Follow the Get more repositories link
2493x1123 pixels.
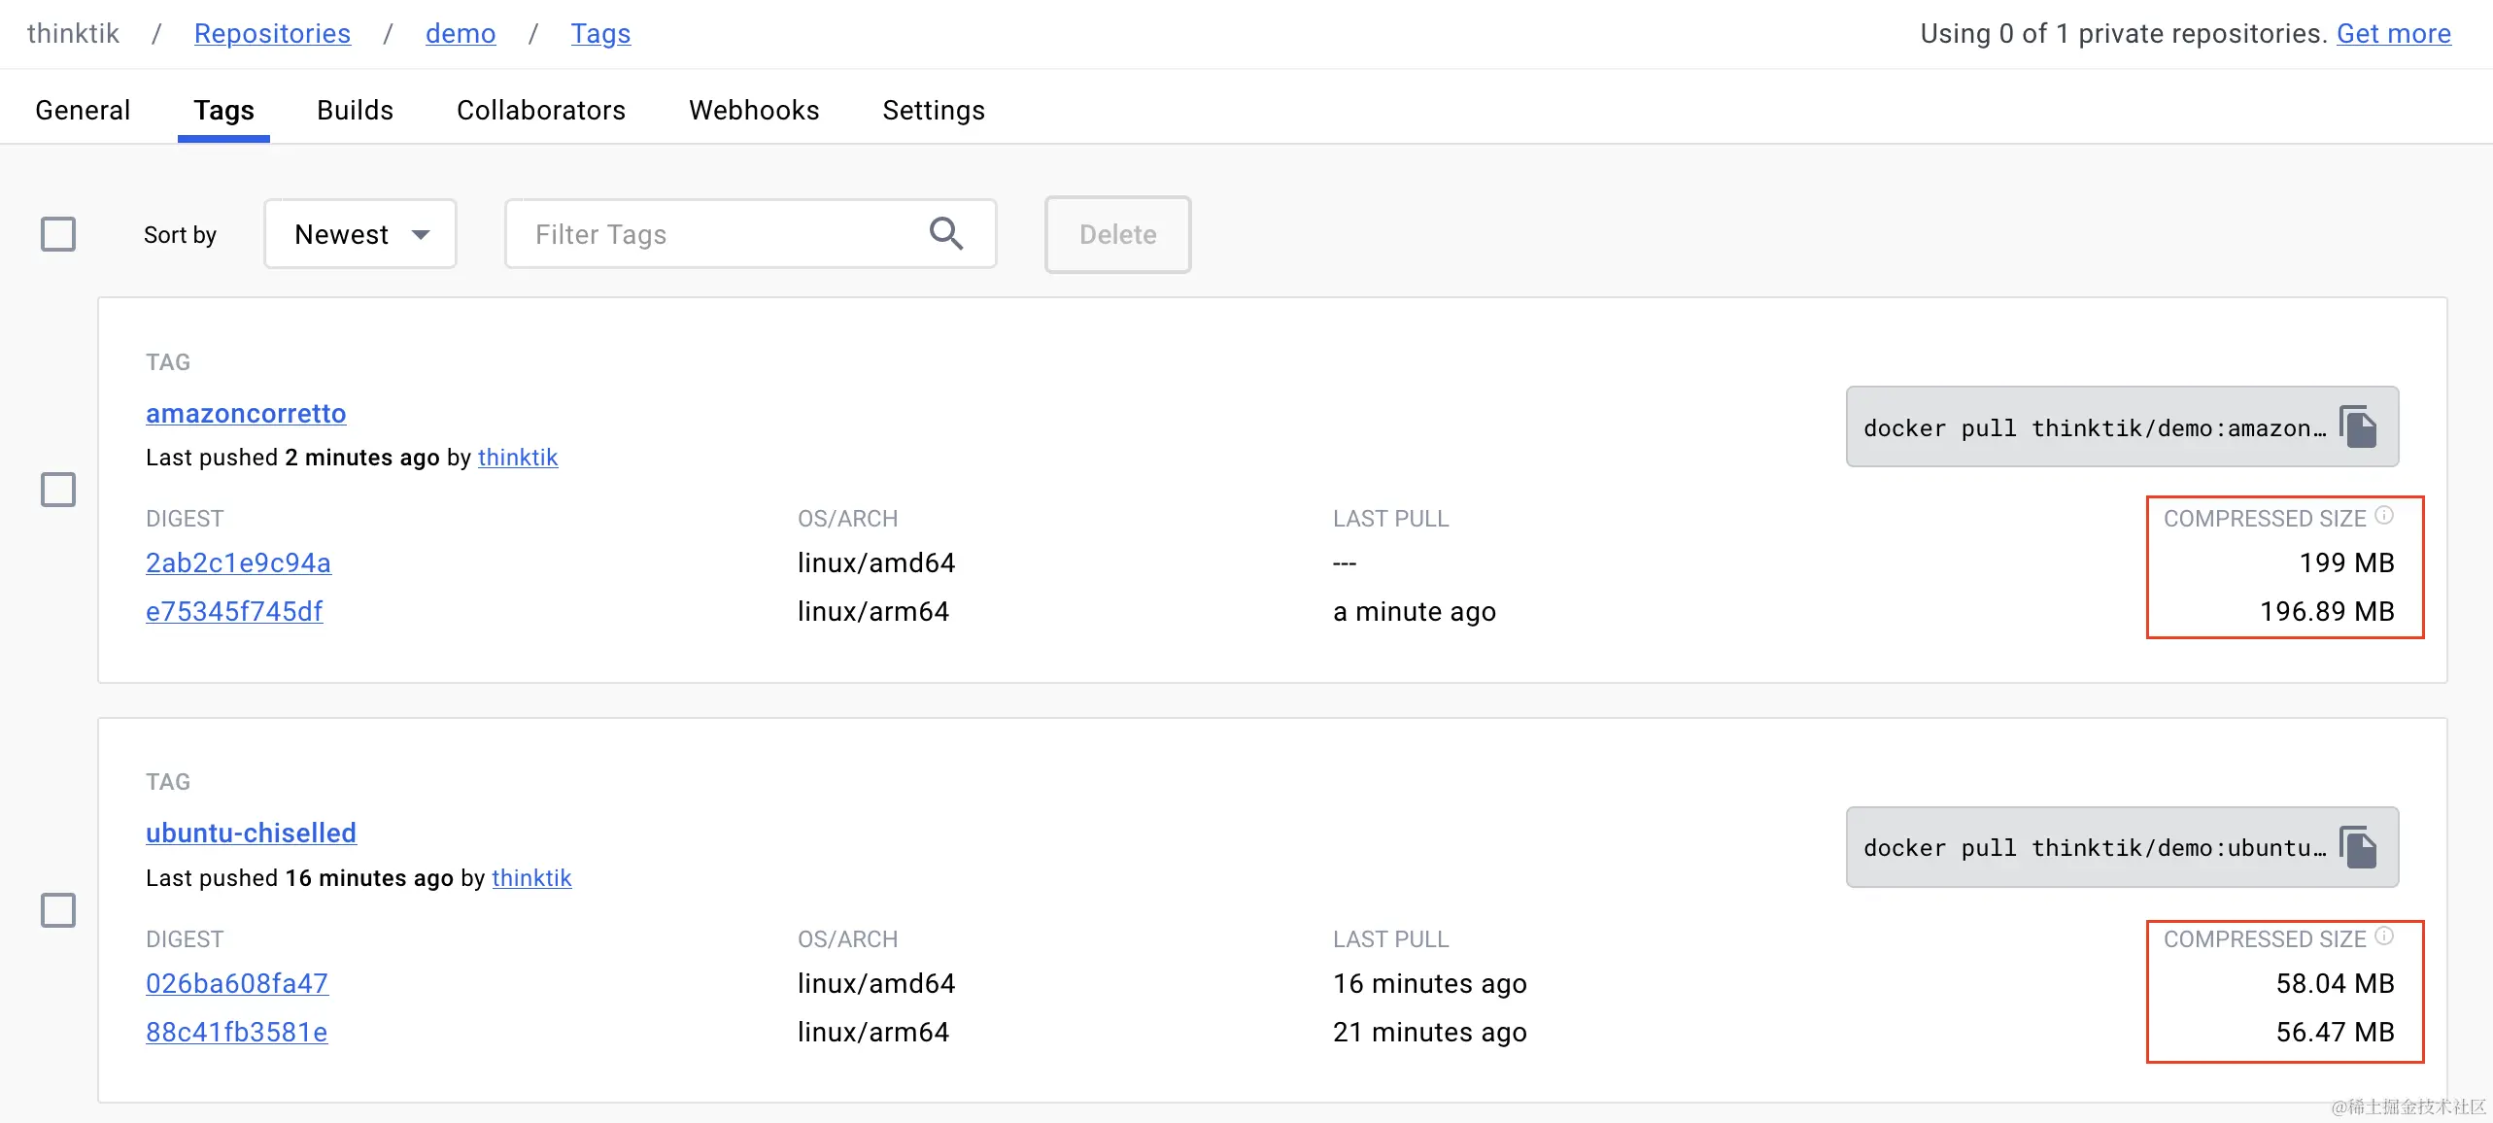pos(2393,34)
